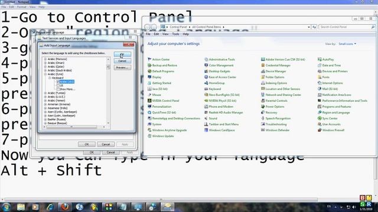Expand the Arabic (Saudi Arabia) node
The height and width of the screenshot is (212, 378).
click(x=45, y=71)
